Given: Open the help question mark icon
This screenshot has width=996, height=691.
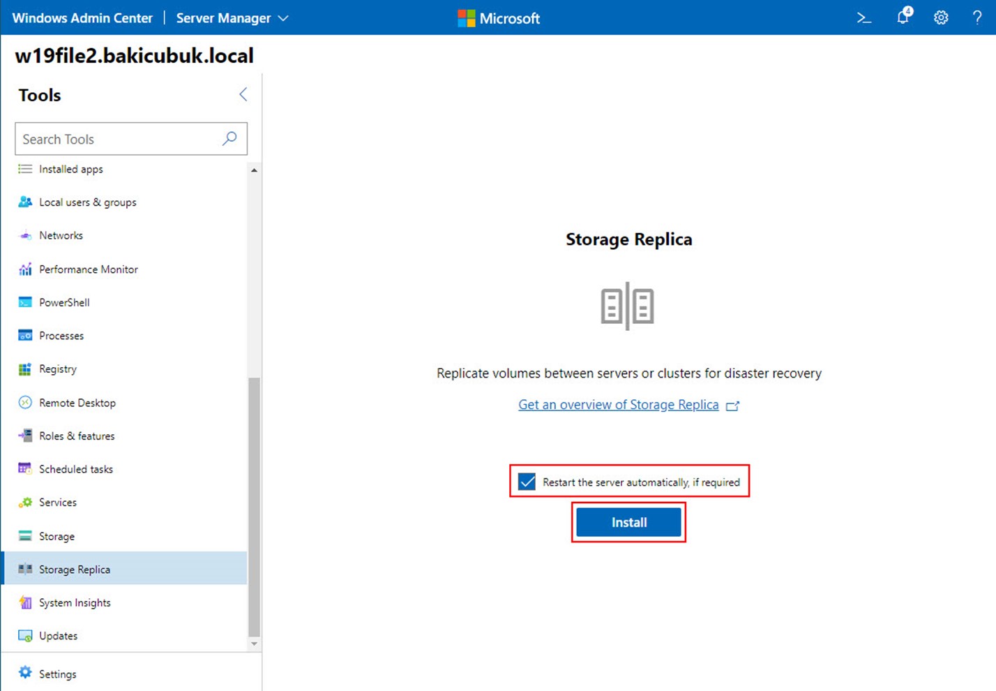Looking at the screenshot, I should pyautogui.click(x=977, y=18).
